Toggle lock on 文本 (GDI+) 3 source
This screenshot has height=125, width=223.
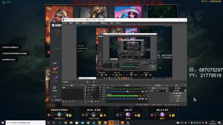(103, 88)
